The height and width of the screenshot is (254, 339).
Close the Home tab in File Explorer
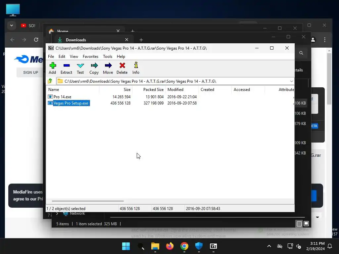(118, 31)
